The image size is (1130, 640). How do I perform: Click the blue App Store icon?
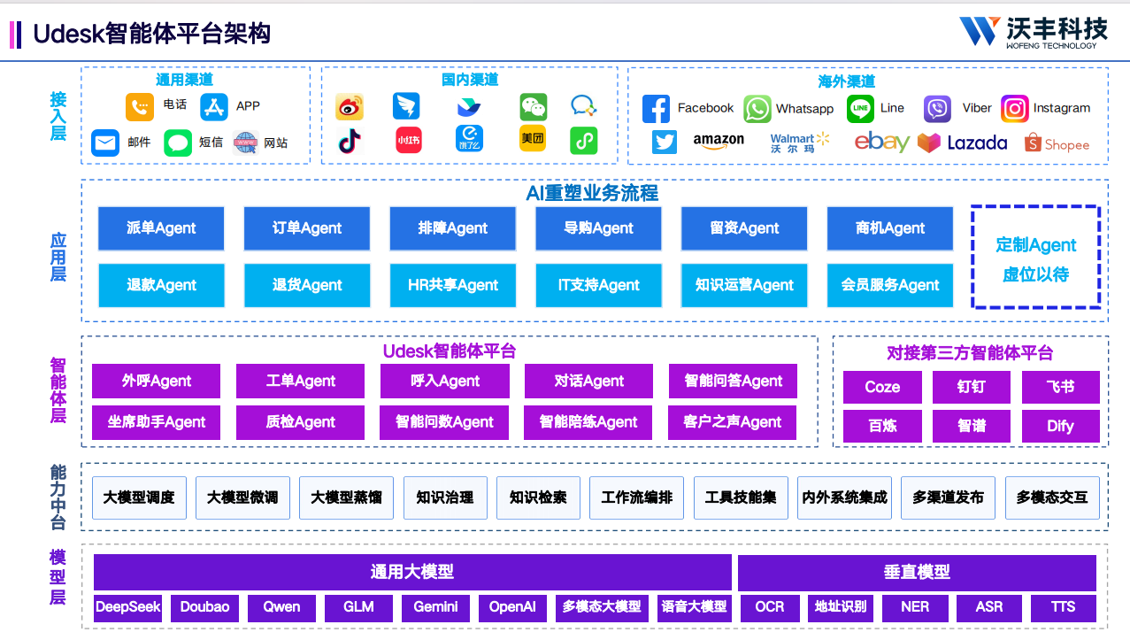214,107
